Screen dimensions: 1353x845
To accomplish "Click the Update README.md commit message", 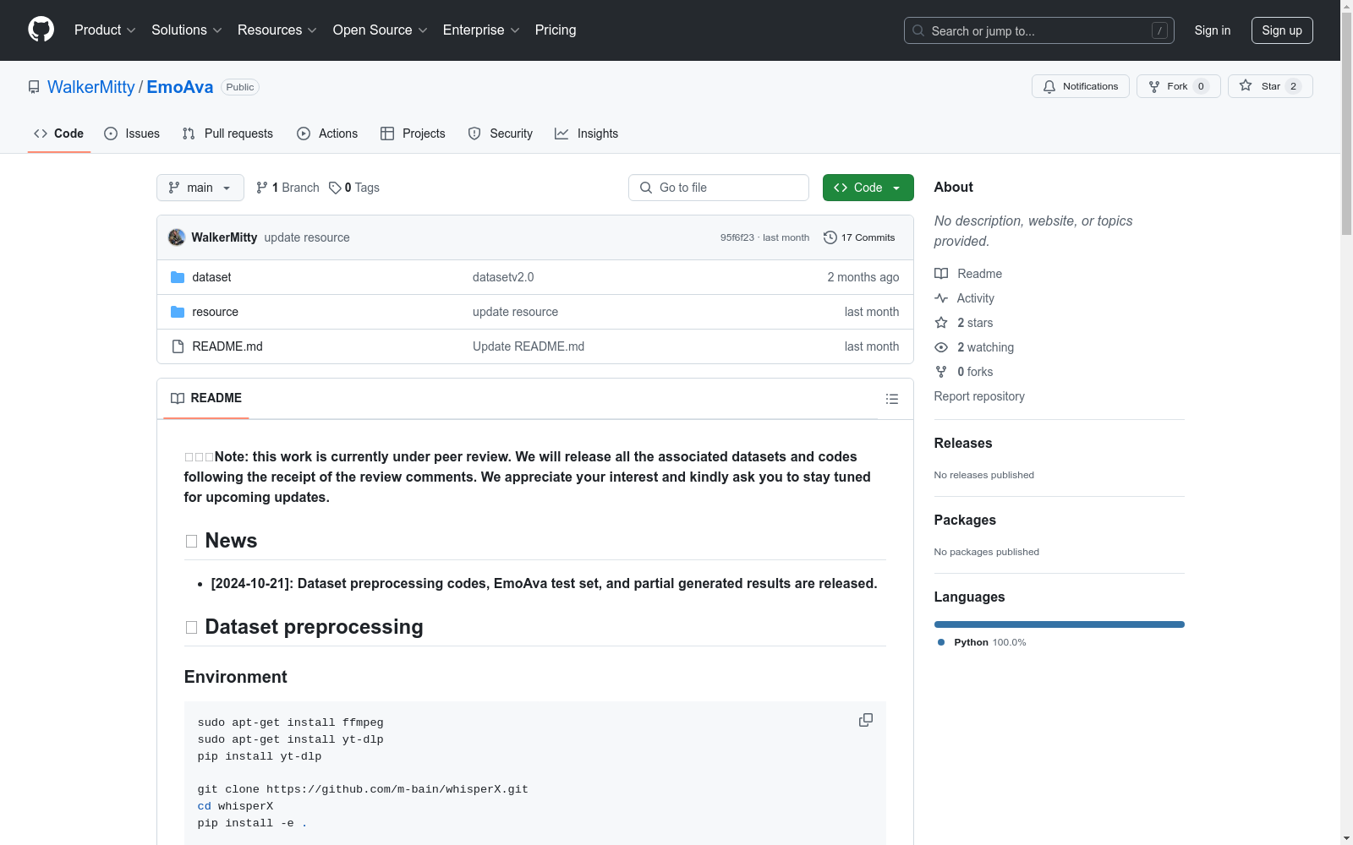I will pos(529,346).
